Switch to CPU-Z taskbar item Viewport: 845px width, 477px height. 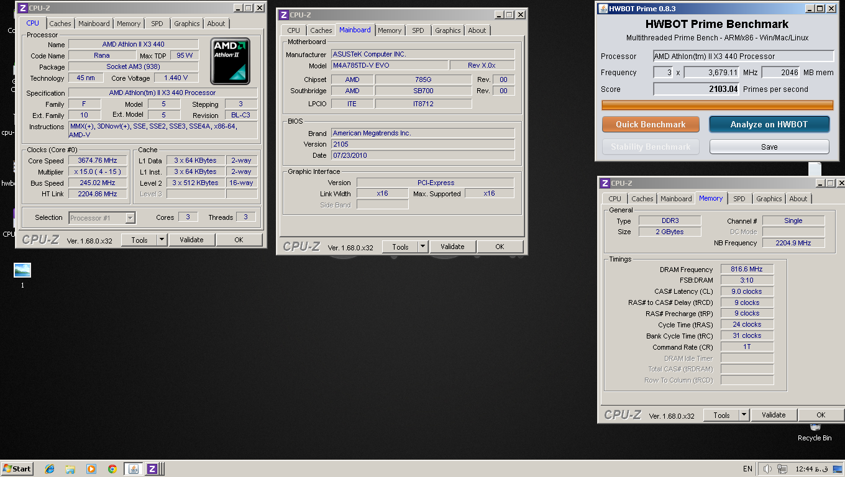tap(153, 469)
